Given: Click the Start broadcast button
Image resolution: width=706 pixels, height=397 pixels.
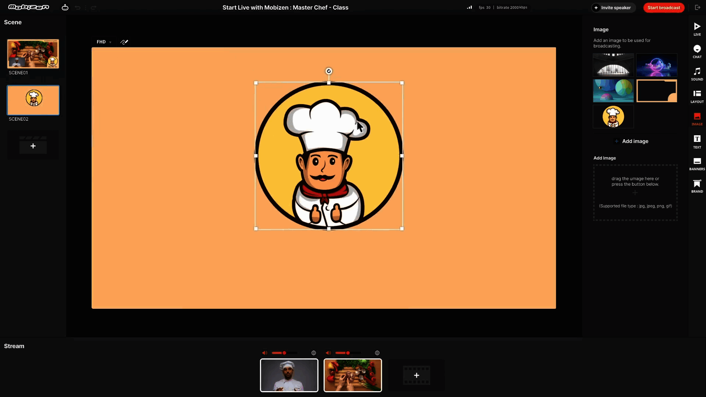Looking at the screenshot, I should (663, 8).
